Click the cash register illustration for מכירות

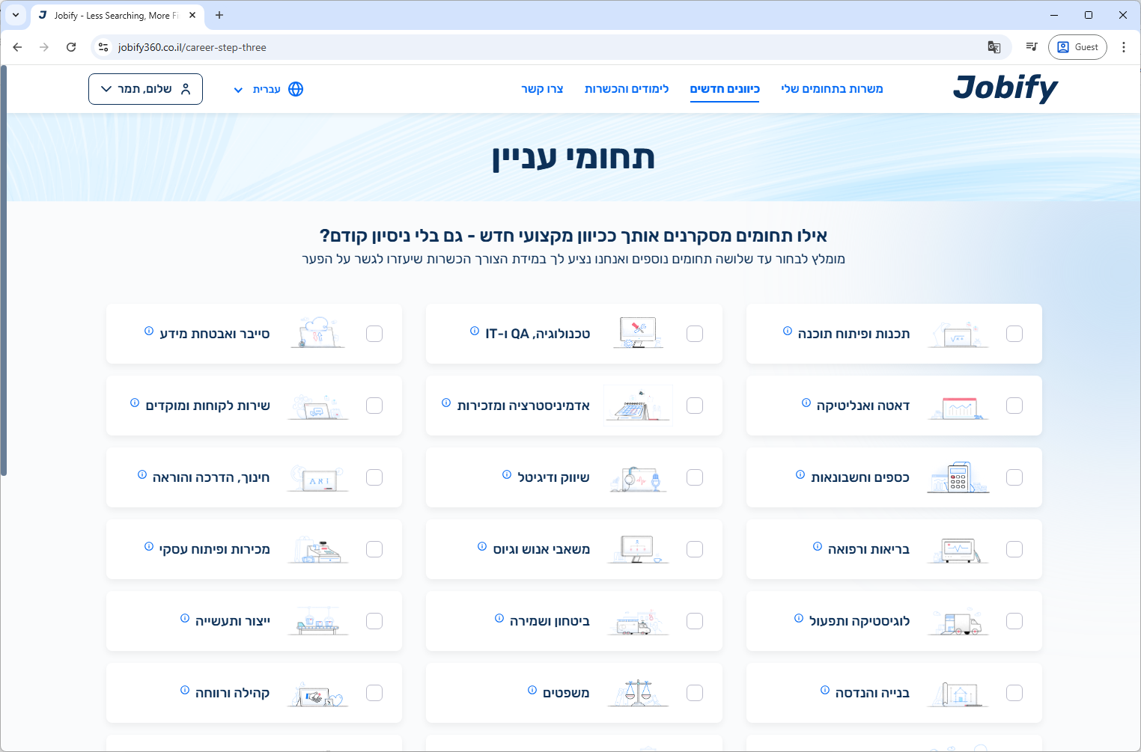[x=319, y=550]
